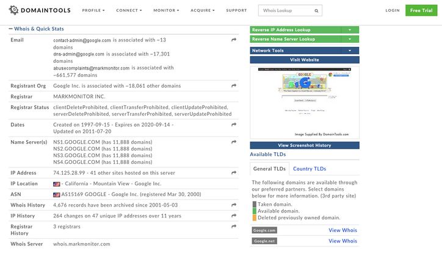
Task: Click the Google.com domain tag
Action: point(264,230)
